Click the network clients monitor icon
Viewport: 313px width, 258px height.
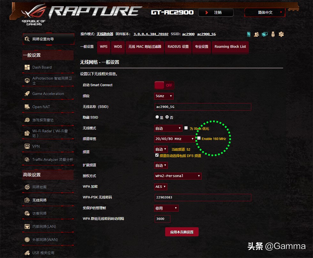[x=264, y=34]
